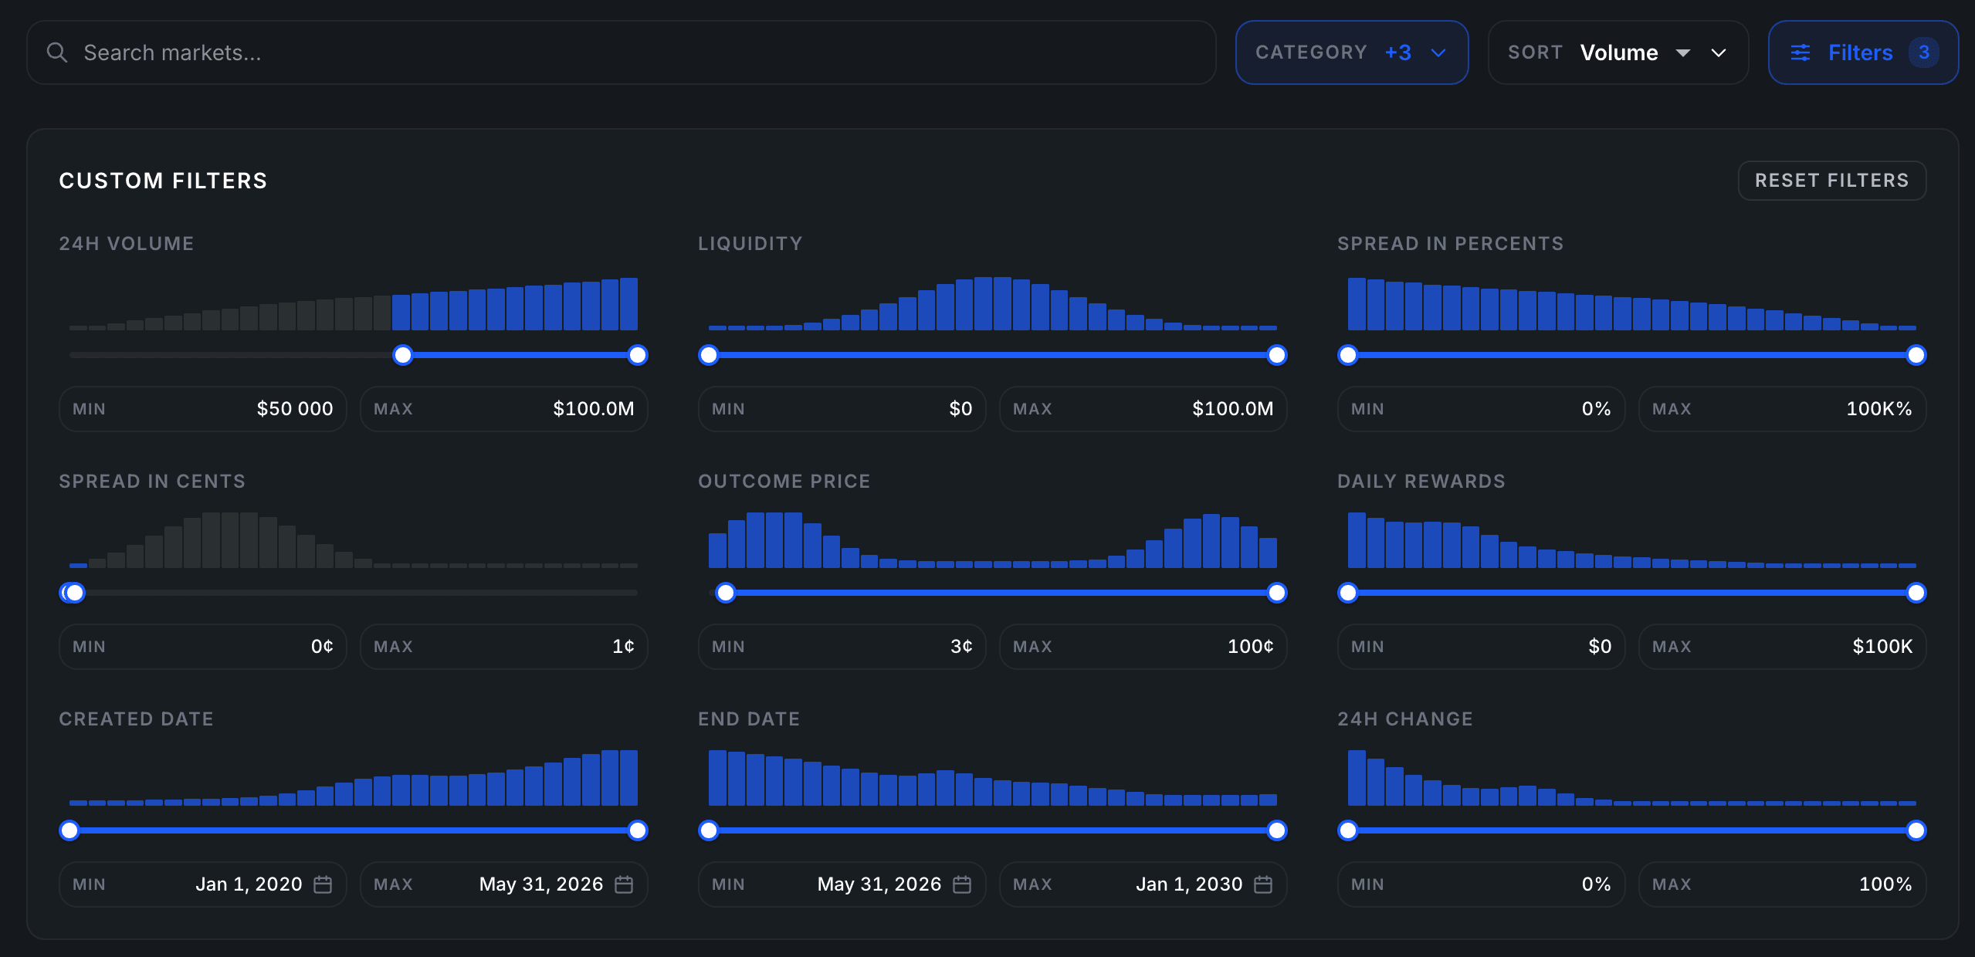Viewport: 1975px width, 957px height.
Task: Select End Date maximum slider handle
Action: coord(1277,830)
